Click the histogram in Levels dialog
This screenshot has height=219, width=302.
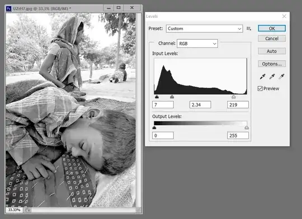click(200, 76)
